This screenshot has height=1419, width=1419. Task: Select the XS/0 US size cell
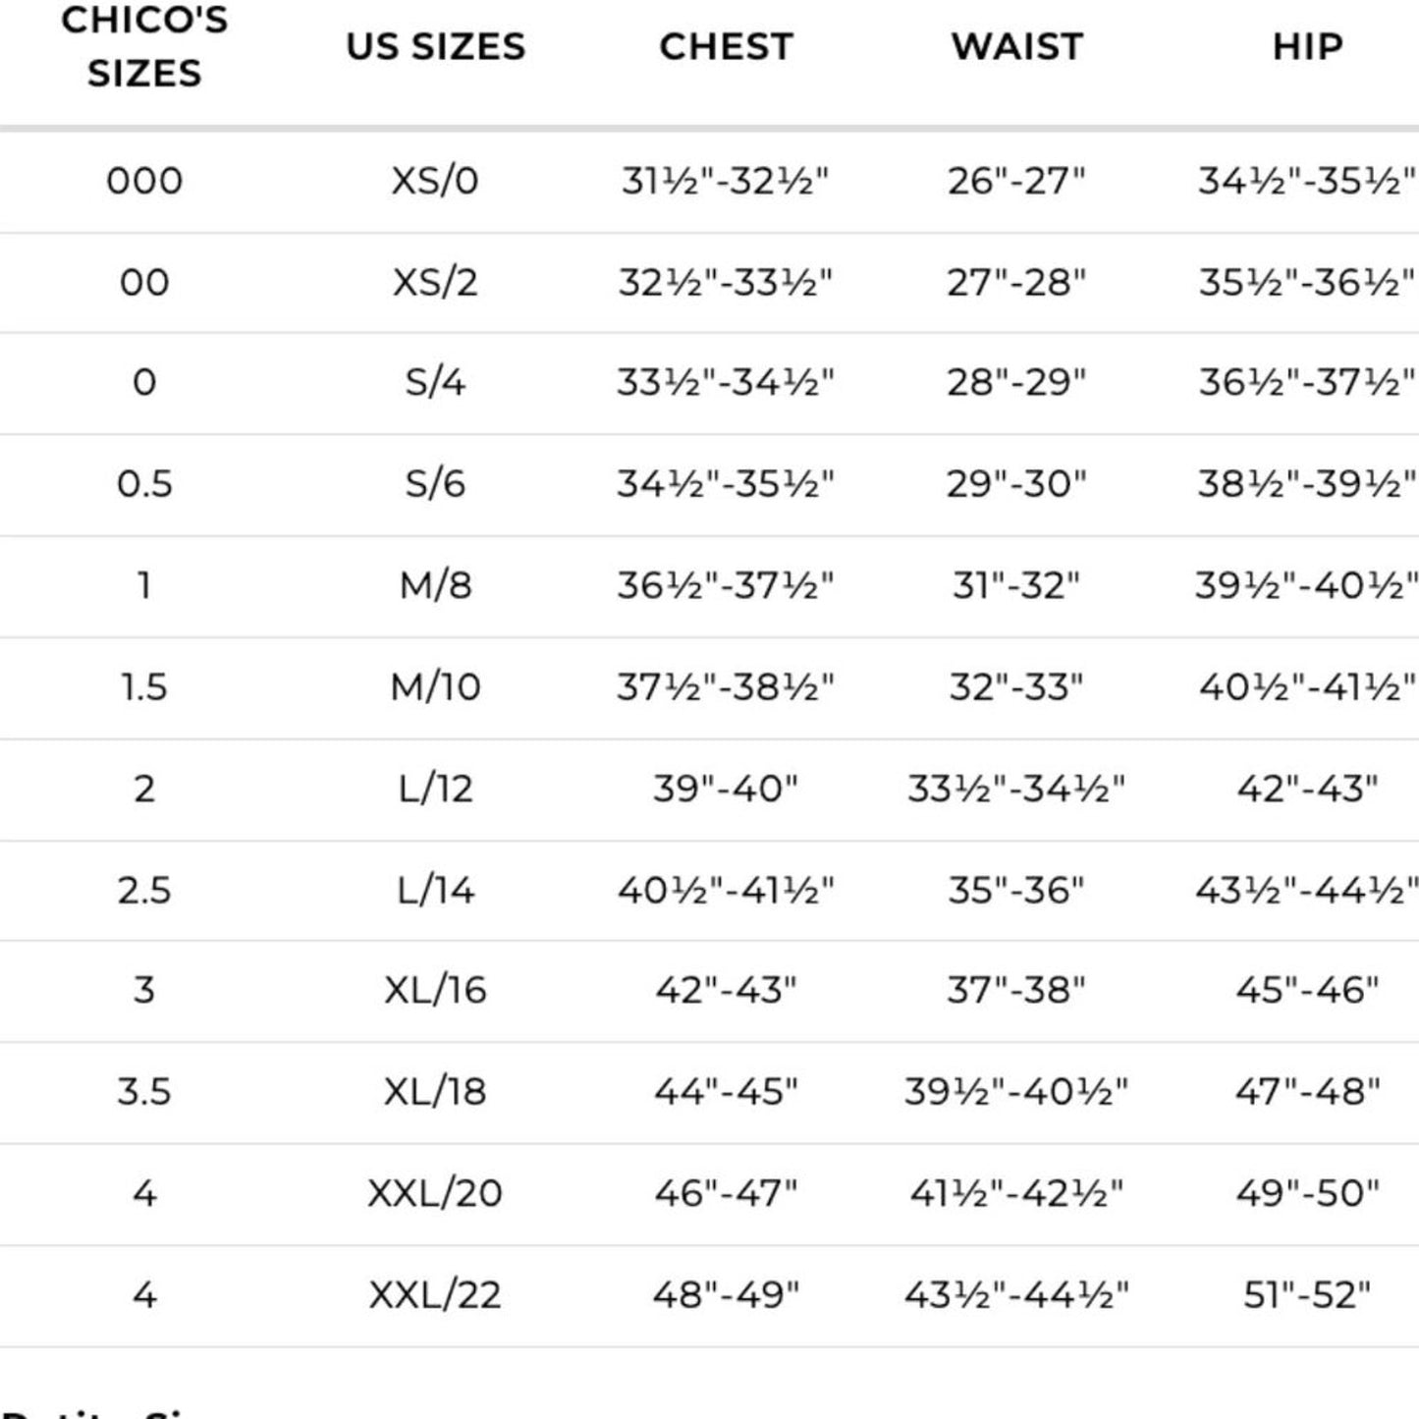435,181
